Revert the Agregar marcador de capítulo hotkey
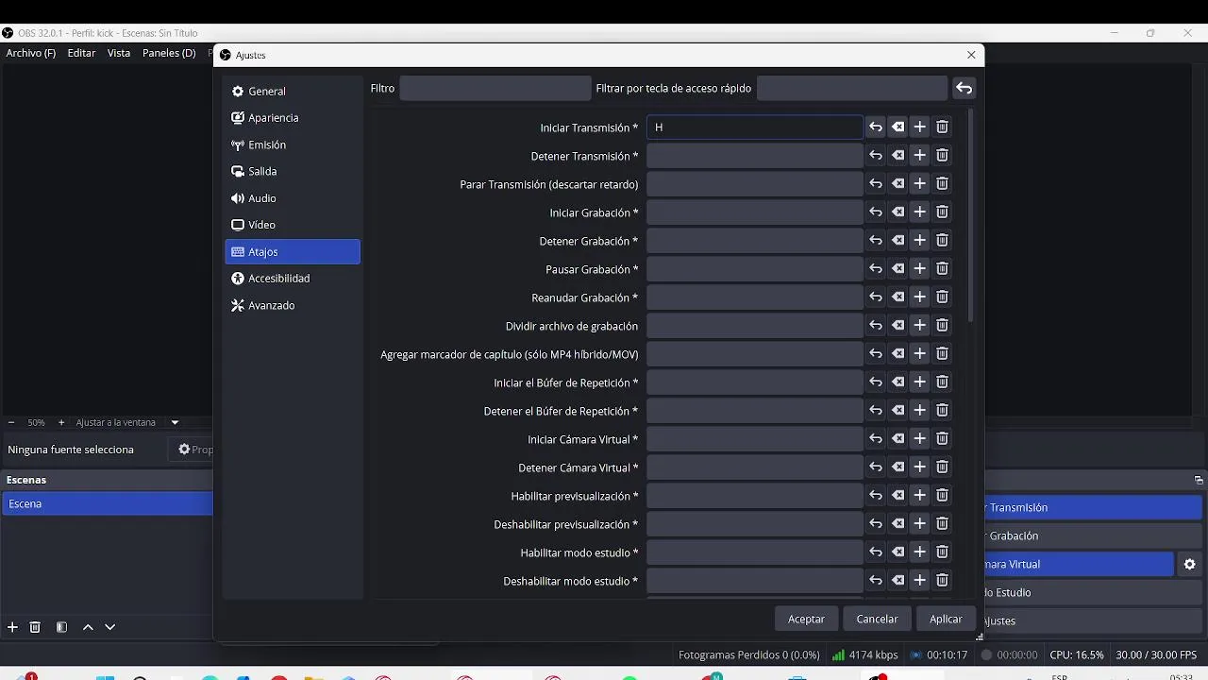The height and width of the screenshot is (680, 1208). (876, 354)
